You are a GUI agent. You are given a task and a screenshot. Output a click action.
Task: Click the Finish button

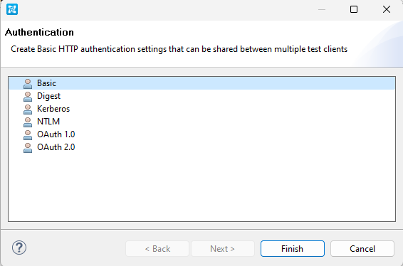293,248
